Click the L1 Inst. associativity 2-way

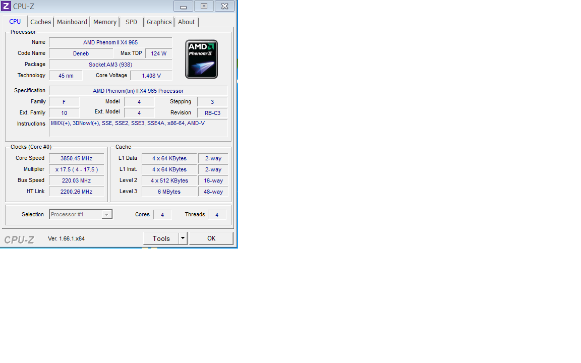tap(213, 169)
